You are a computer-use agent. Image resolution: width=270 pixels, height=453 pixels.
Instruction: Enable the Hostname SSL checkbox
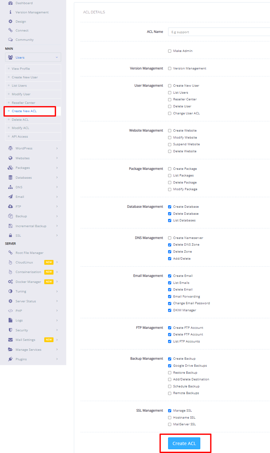pyautogui.click(x=170, y=418)
